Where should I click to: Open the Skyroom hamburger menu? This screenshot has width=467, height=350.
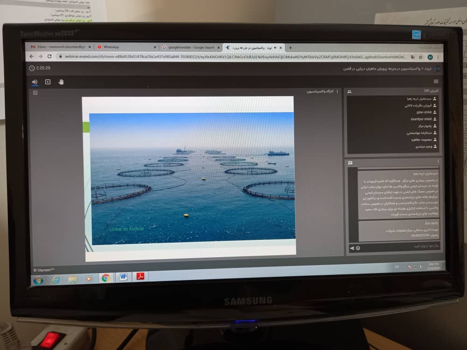(x=436, y=82)
